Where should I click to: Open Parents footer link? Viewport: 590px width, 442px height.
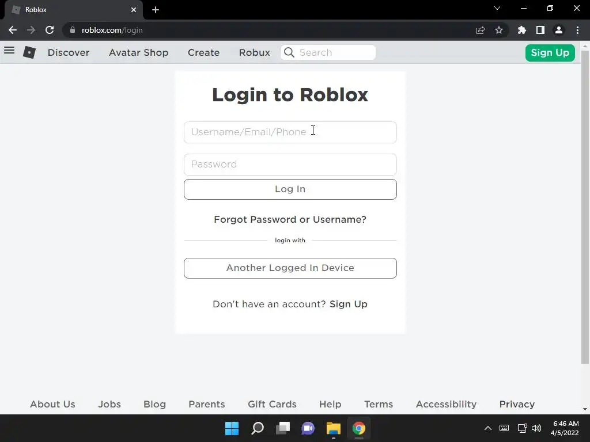coord(207,404)
